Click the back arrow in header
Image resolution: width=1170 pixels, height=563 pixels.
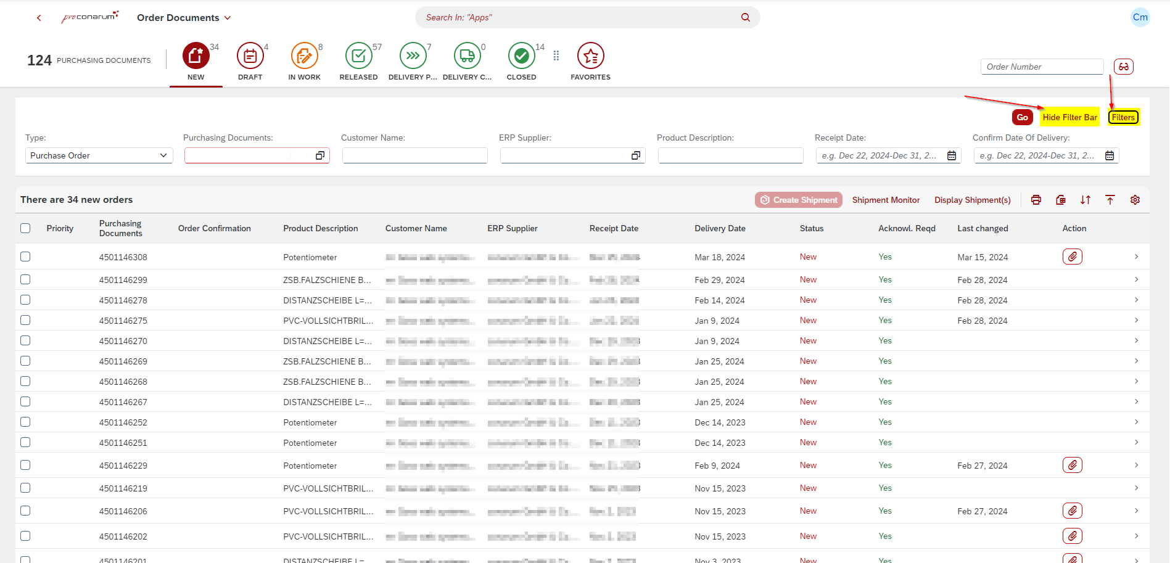[x=39, y=18]
